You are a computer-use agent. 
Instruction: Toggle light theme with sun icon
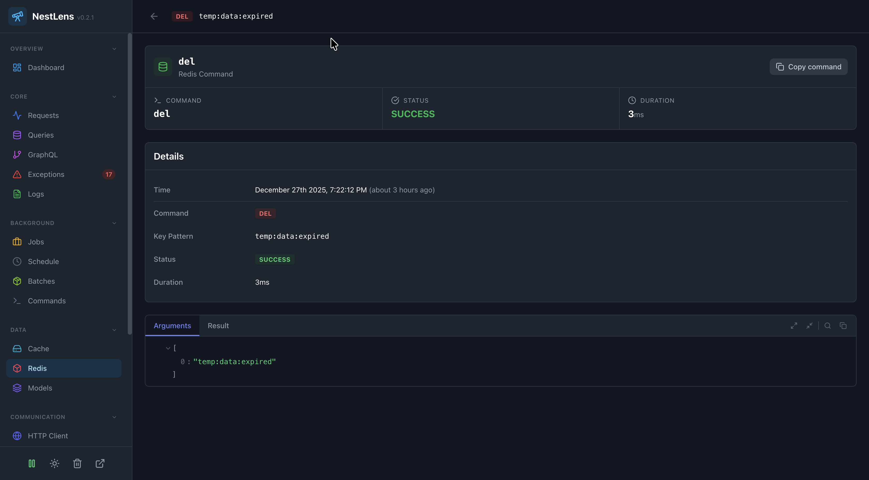[54, 463]
